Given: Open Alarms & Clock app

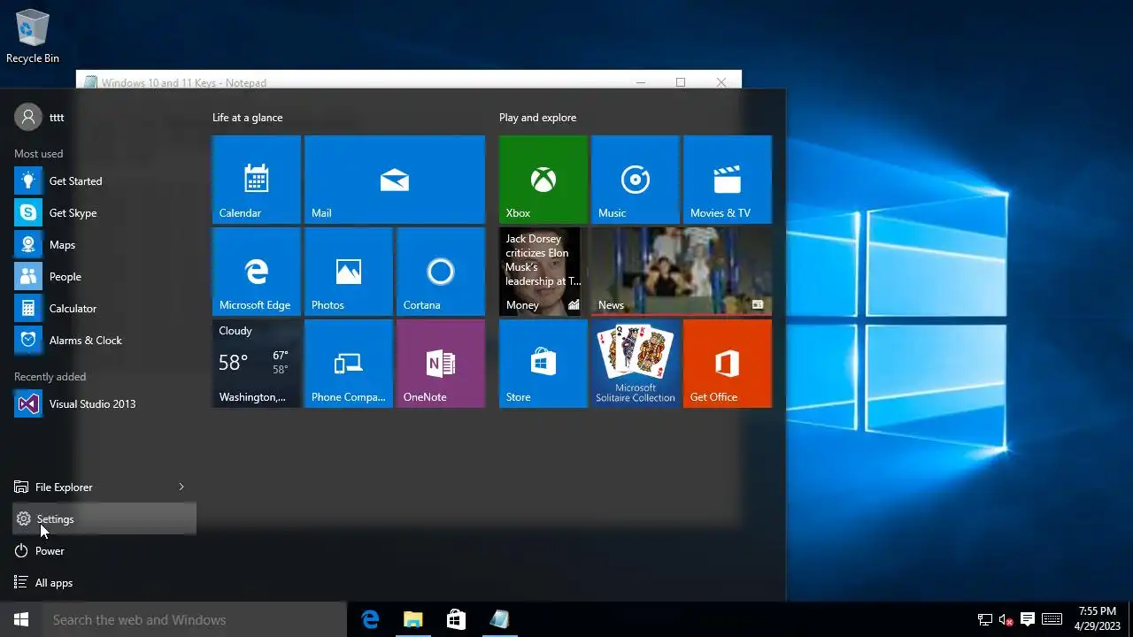Looking at the screenshot, I should pos(104,341).
